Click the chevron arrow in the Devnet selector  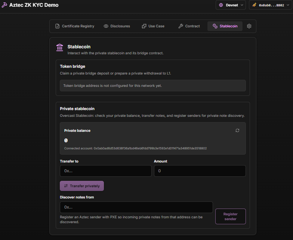pyautogui.click(x=242, y=5)
